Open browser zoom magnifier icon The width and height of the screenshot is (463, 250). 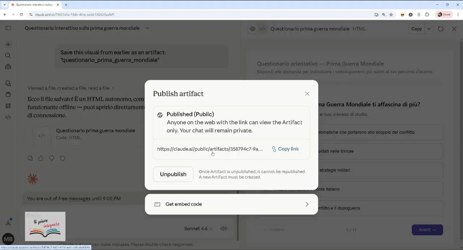384,14
